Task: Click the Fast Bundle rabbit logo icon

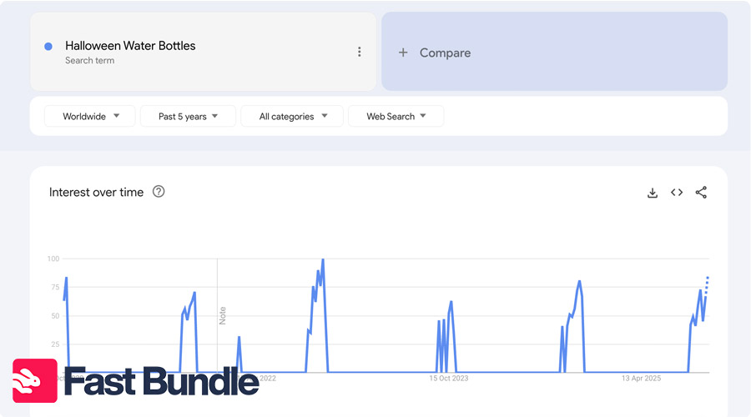Action: [35, 381]
